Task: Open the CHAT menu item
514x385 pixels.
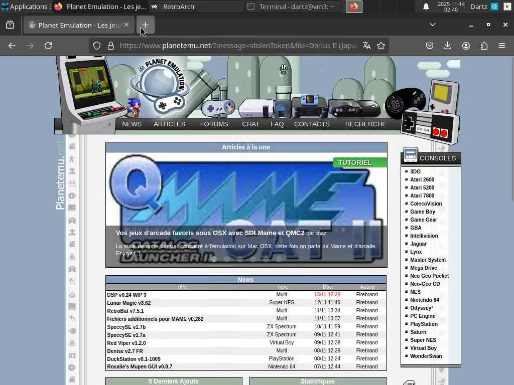Action: coord(251,124)
